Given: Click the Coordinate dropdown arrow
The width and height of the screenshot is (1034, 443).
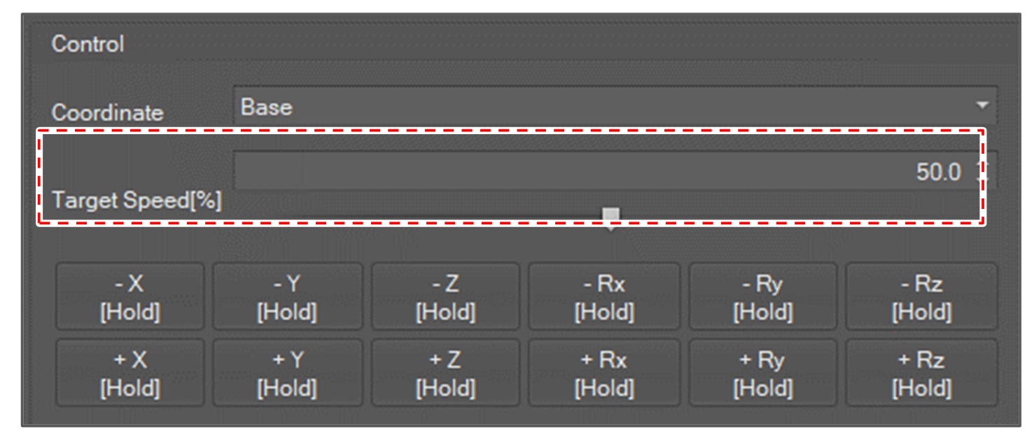Looking at the screenshot, I should coord(982,106).
